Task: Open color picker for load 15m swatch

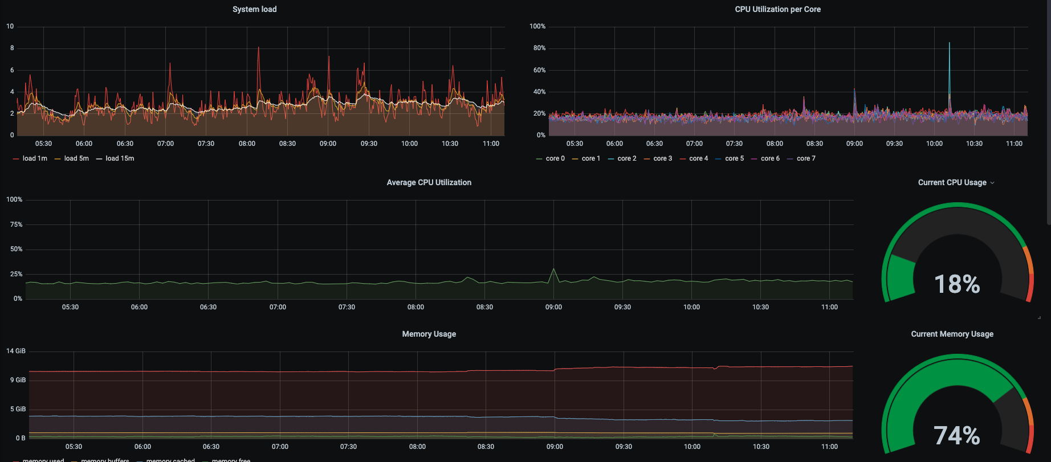Action: [99, 159]
